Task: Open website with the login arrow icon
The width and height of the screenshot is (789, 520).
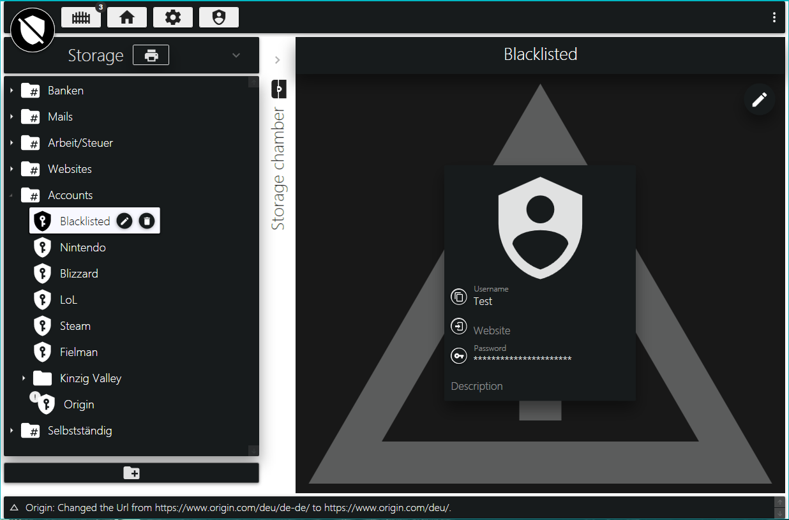Action: (x=458, y=326)
